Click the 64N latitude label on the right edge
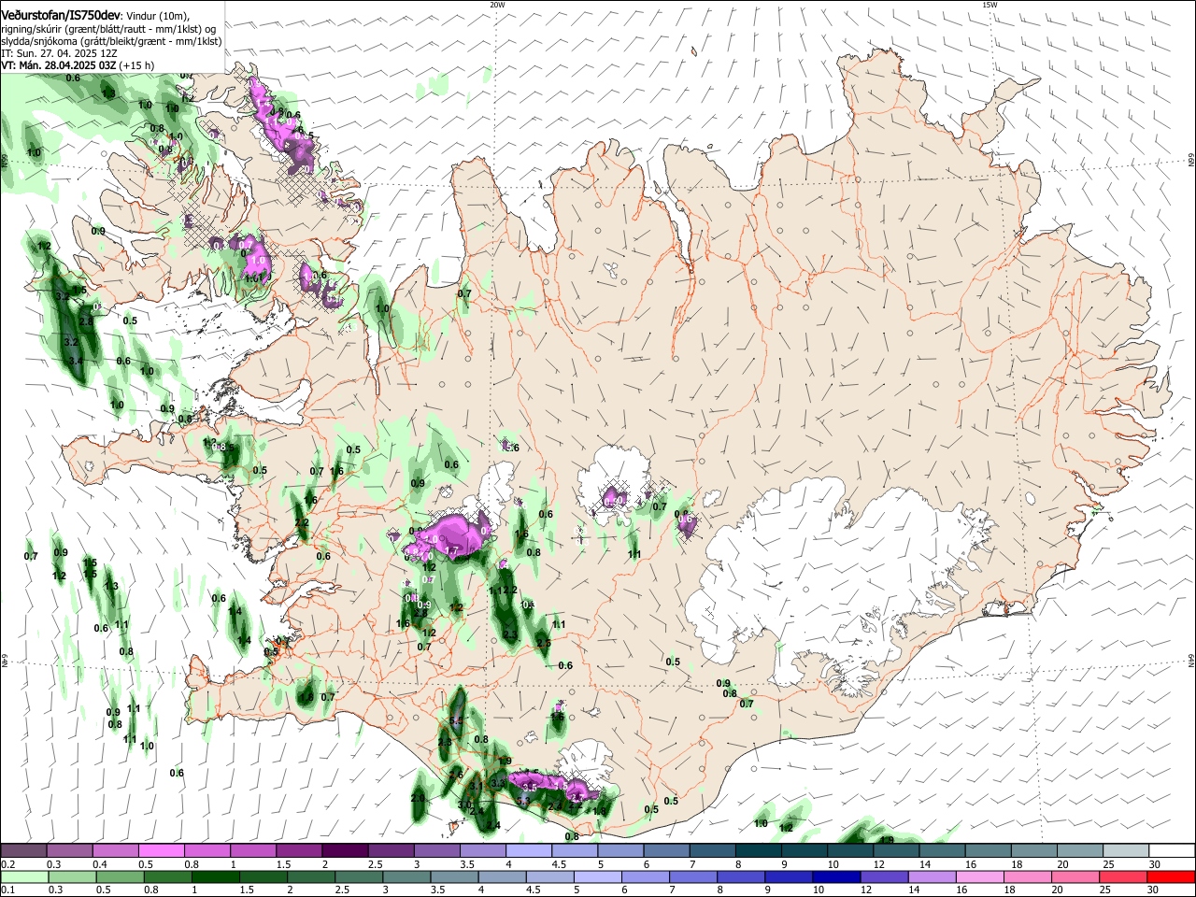This screenshot has height=897, width=1196. (1191, 661)
